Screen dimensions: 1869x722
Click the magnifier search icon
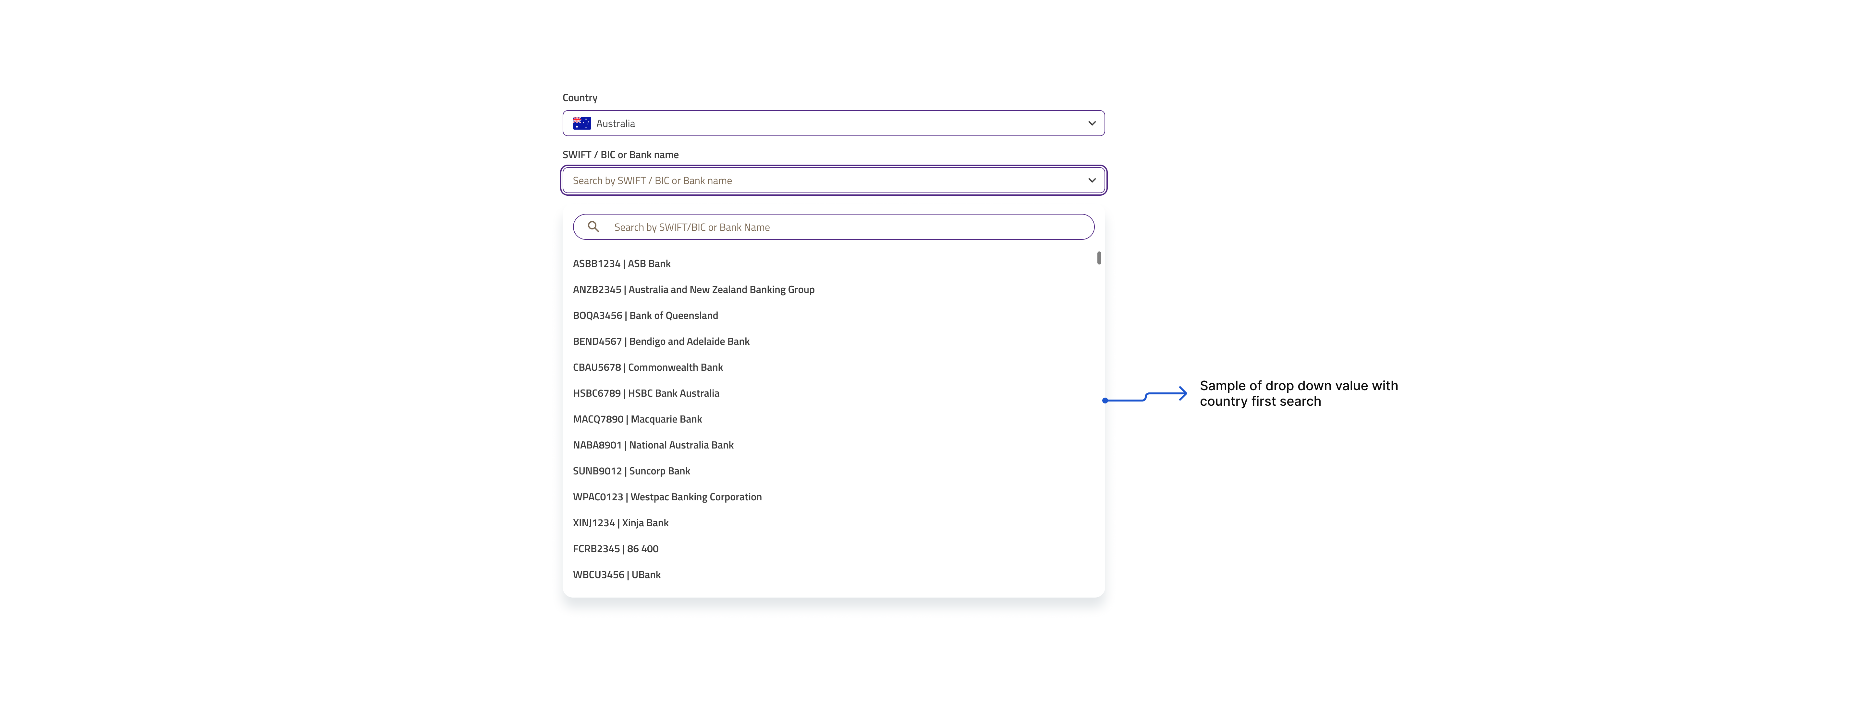(593, 227)
